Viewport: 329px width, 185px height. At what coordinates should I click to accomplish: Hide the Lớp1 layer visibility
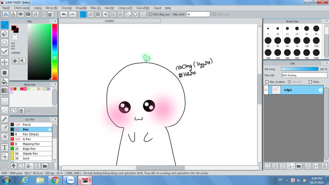coord(266,90)
